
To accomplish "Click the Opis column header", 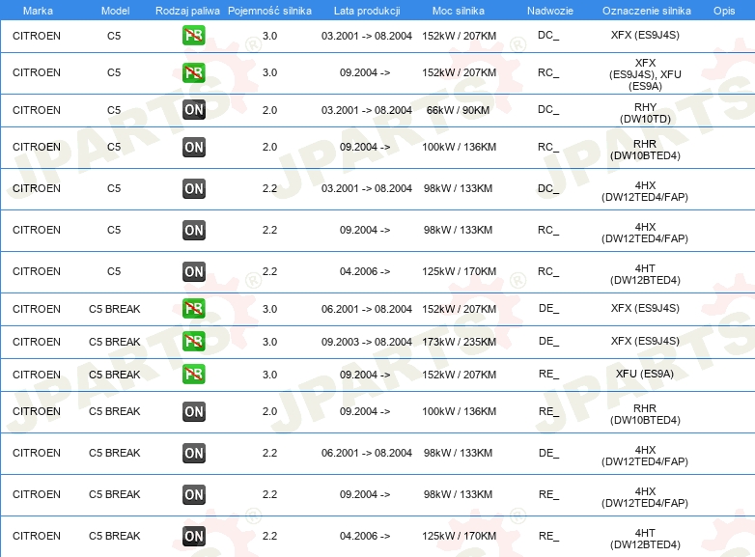I will click(724, 11).
